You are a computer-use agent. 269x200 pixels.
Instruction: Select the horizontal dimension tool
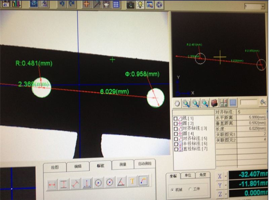(x=52, y=185)
